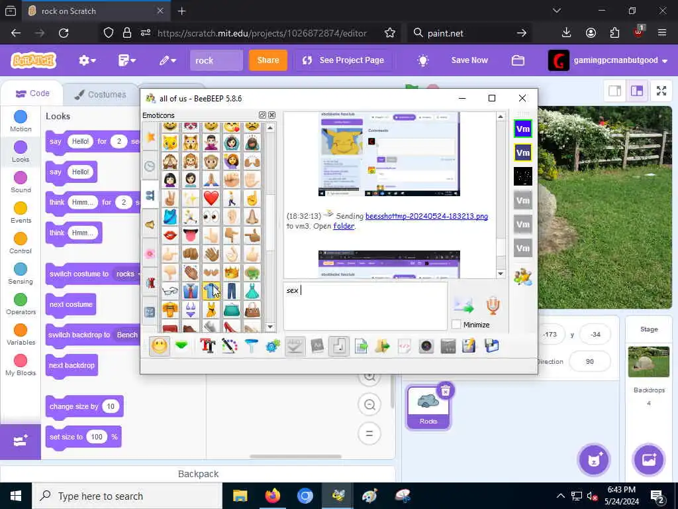Open the costume 'rocks' dropdown in switch costume block

126,274
